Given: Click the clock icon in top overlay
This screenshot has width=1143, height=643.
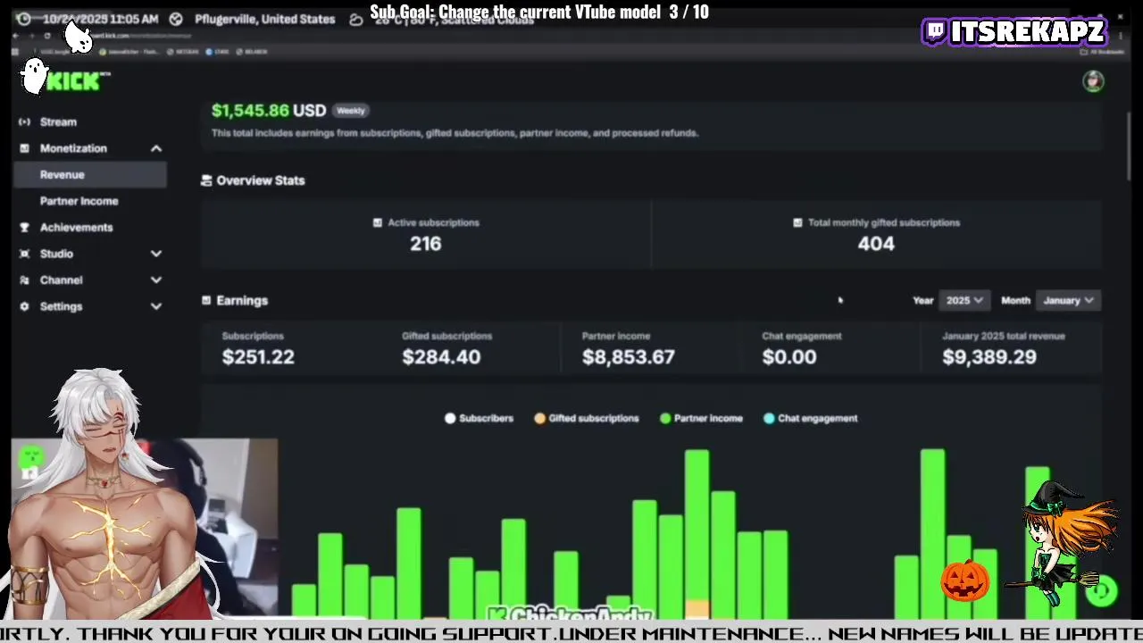Looking at the screenshot, I should (24, 19).
